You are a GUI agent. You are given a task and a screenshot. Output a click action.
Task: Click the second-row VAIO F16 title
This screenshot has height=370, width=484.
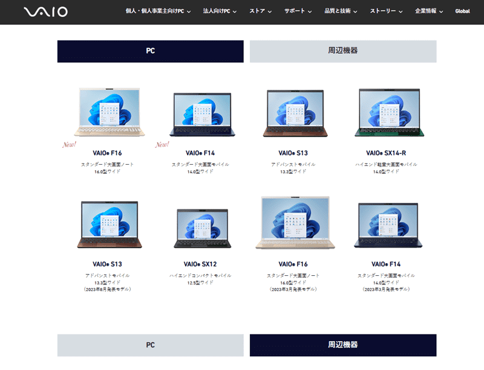click(293, 264)
